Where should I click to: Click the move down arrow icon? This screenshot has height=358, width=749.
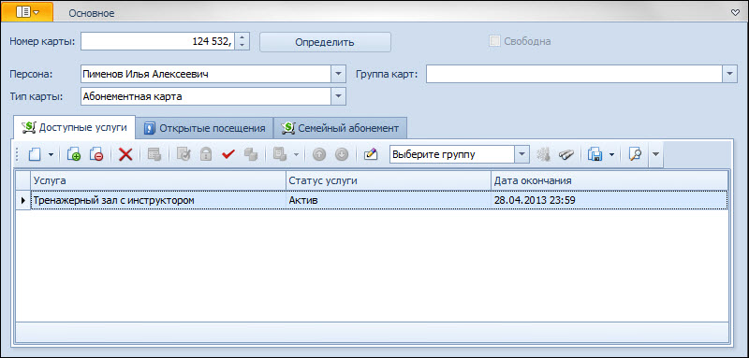342,154
